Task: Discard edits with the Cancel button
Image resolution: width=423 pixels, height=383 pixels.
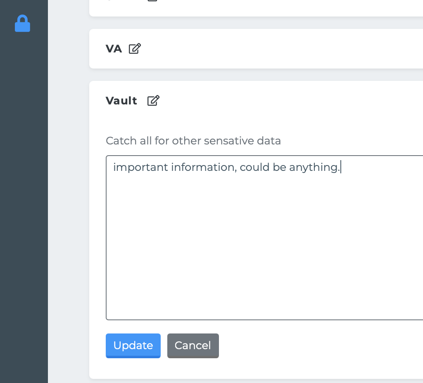Action: point(193,346)
